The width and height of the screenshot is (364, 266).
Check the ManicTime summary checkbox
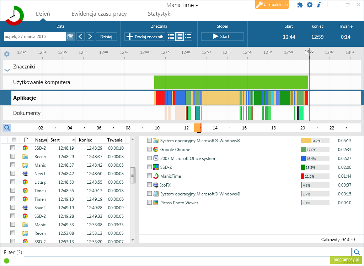point(150,176)
